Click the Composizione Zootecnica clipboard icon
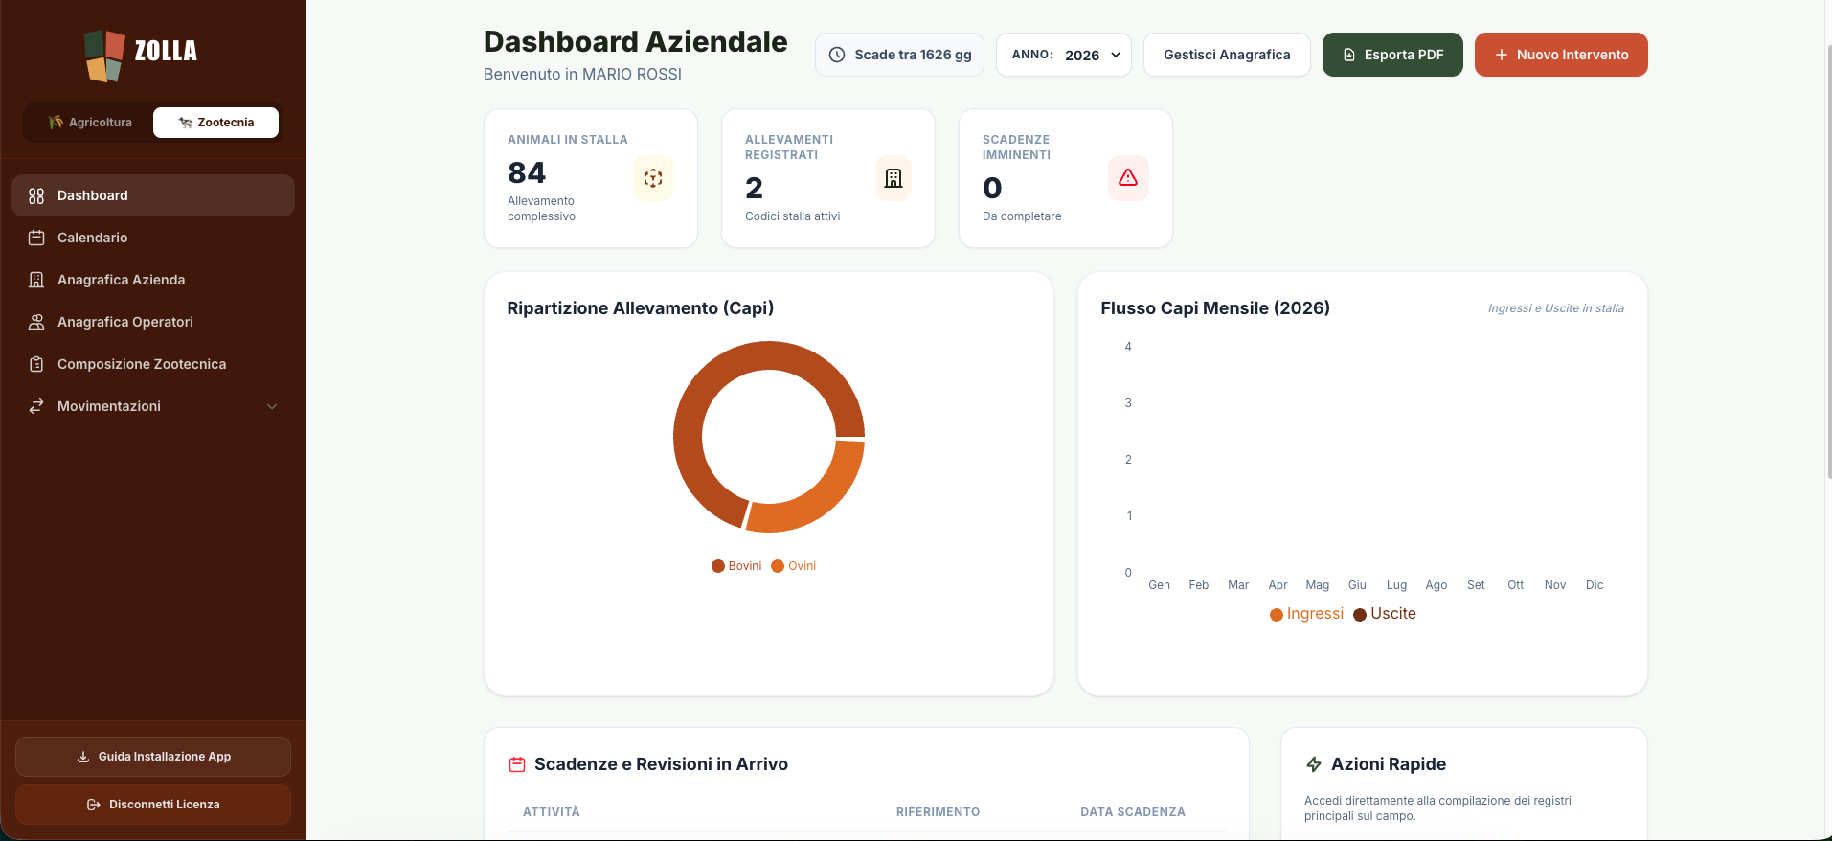 pos(36,364)
